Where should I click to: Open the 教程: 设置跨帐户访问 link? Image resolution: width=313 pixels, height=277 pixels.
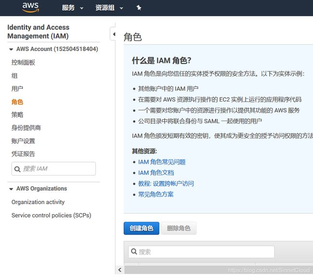166,183
